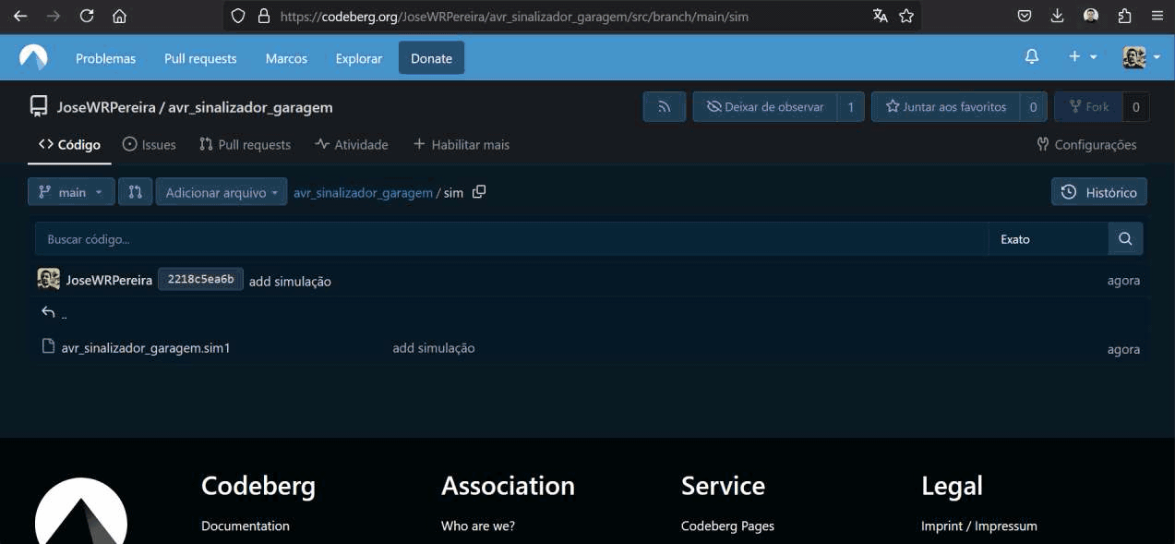The height and width of the screenshot is (544, 1175).
Task: Click footer Who are we? link
Action: [x=478, y=526]
